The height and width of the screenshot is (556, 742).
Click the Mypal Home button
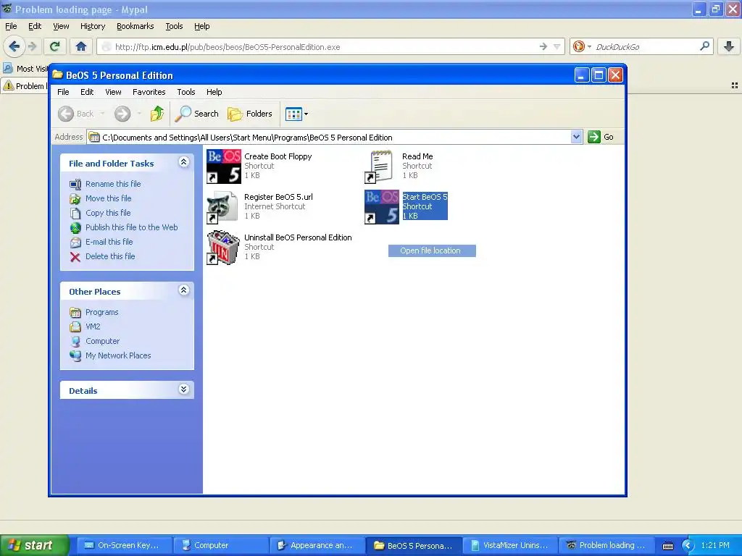pyautogui.click(x=81, y=46)
